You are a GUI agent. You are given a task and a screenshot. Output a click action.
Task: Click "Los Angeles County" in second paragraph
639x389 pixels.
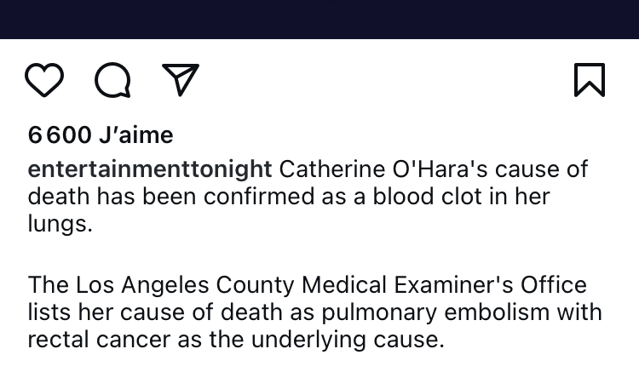161,284
